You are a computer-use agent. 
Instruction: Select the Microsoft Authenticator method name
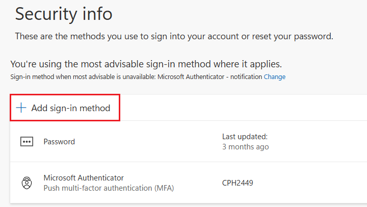tap(84, 178)
